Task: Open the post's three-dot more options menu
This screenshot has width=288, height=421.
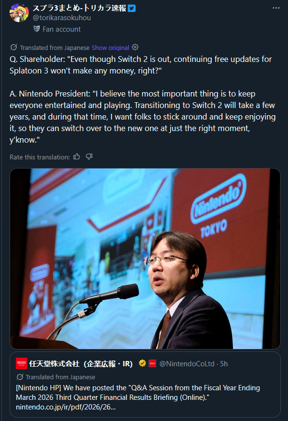Action: click(x=276, y=8)
